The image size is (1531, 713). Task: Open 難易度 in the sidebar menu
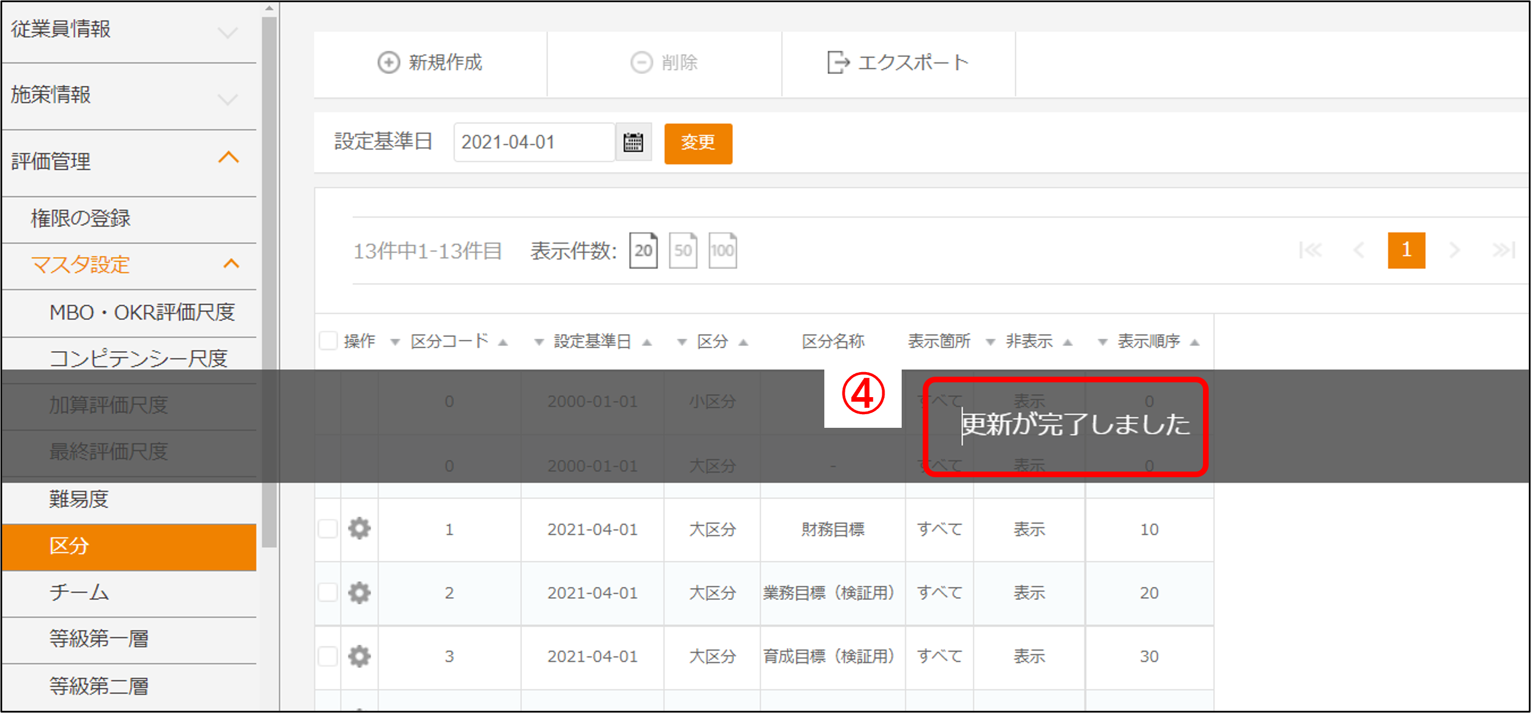[79, 499]
